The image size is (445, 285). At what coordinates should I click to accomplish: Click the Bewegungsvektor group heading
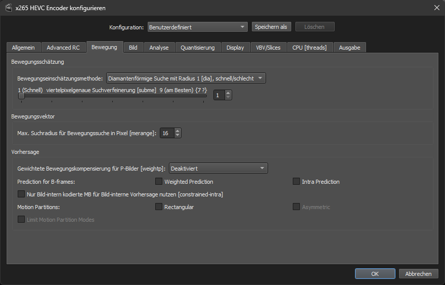click(x=33, y=116)
